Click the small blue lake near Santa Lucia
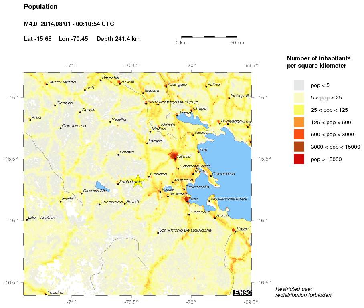Image resolution: width=364 pixels, height=308 pixels. pos(102,186)
